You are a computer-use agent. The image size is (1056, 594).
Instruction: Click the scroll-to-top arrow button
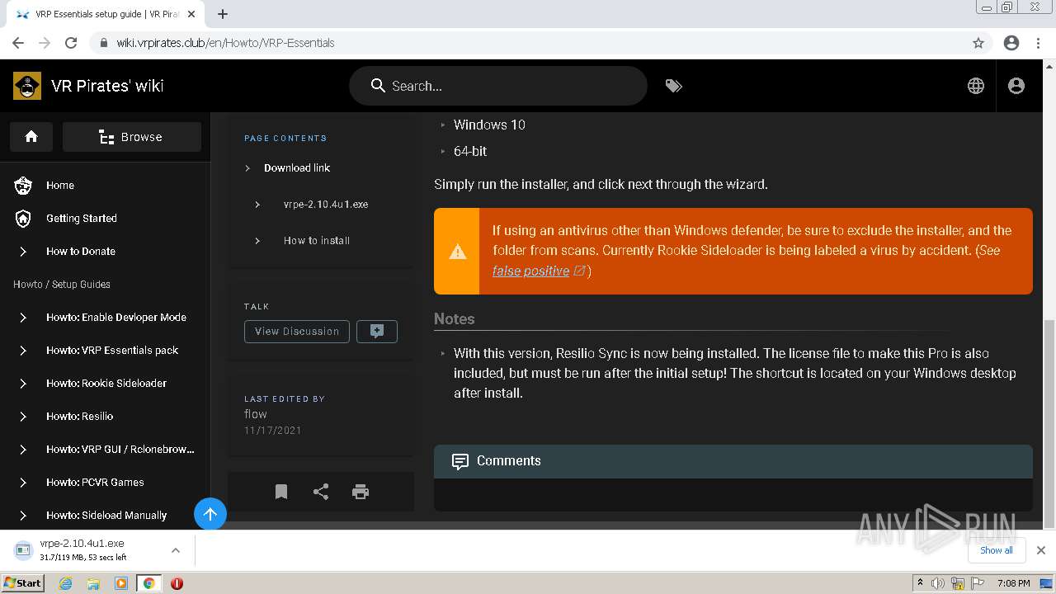(x=210, y=514)
